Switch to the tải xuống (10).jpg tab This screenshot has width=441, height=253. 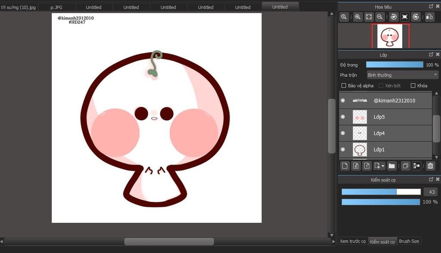pos(19,7)
